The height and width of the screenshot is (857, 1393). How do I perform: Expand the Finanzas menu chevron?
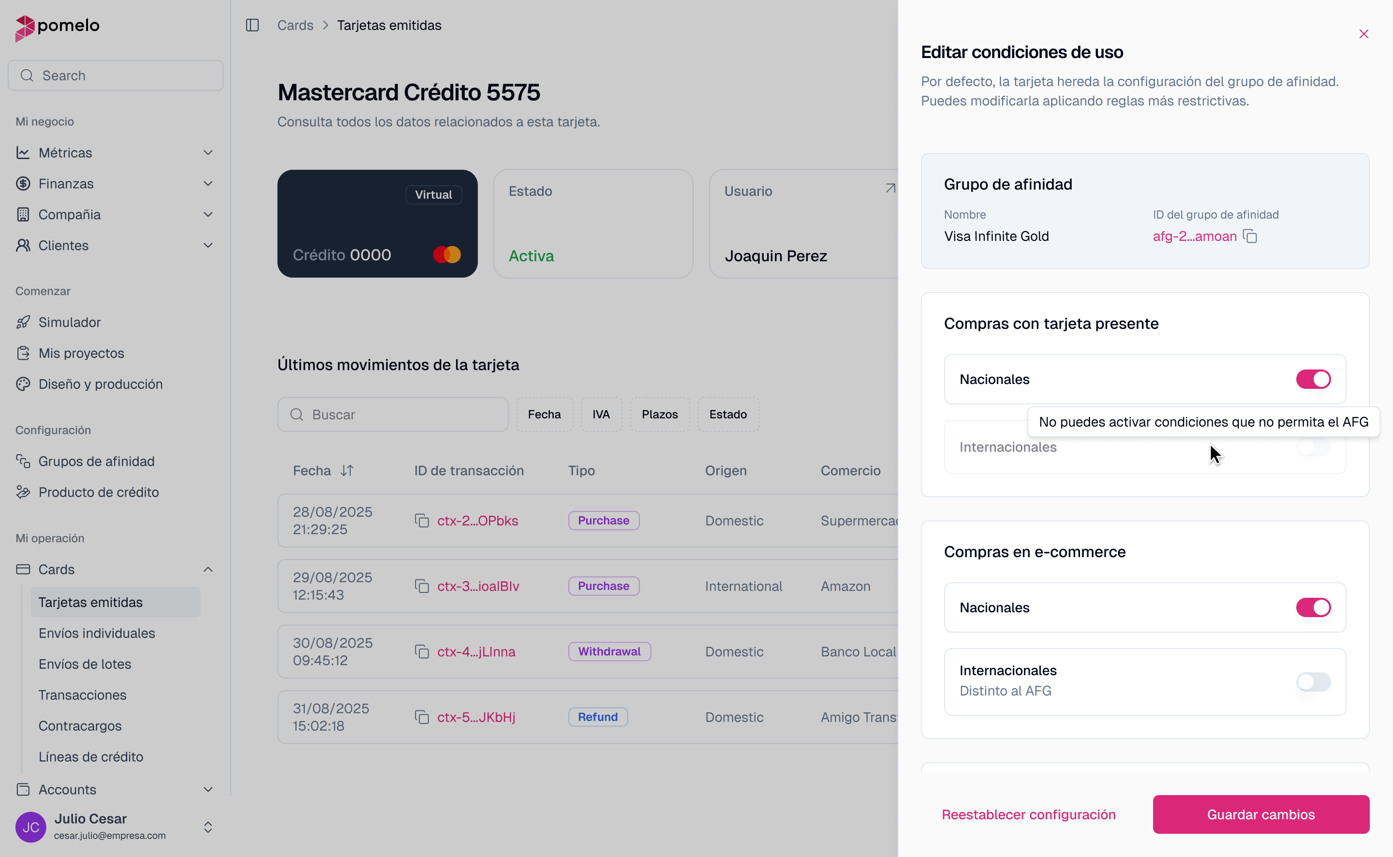click(208, 184)
